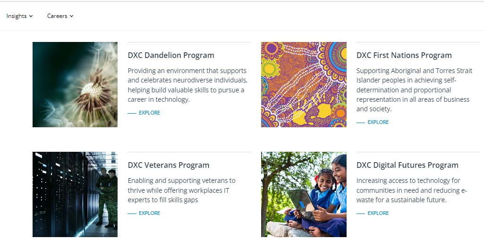Click Explore under DXC Veterans Program
Image resolution: width=484 pixels, height=247 pixels.
(149, 213)
